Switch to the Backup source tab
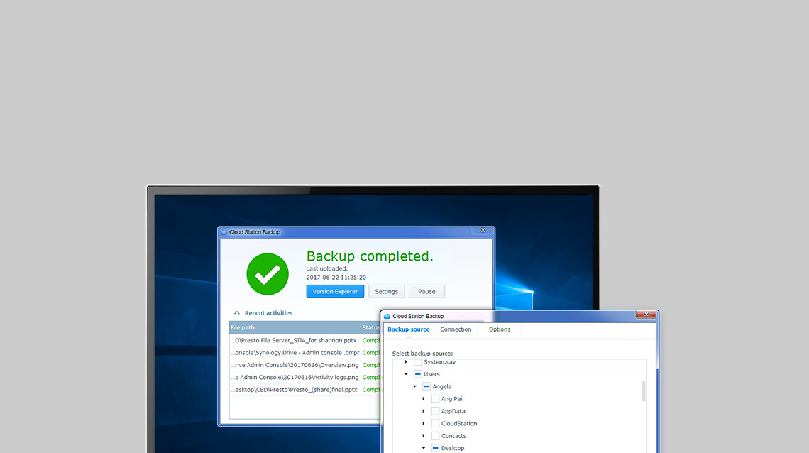 click(x=409, y=329)
